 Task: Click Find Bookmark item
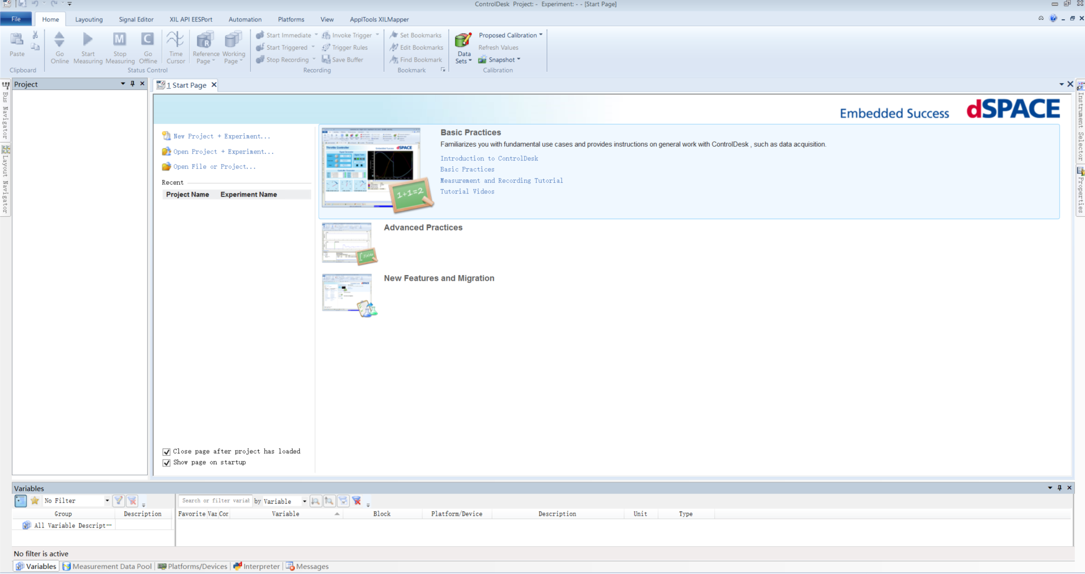pyautogui.click(x=416, y=59)
